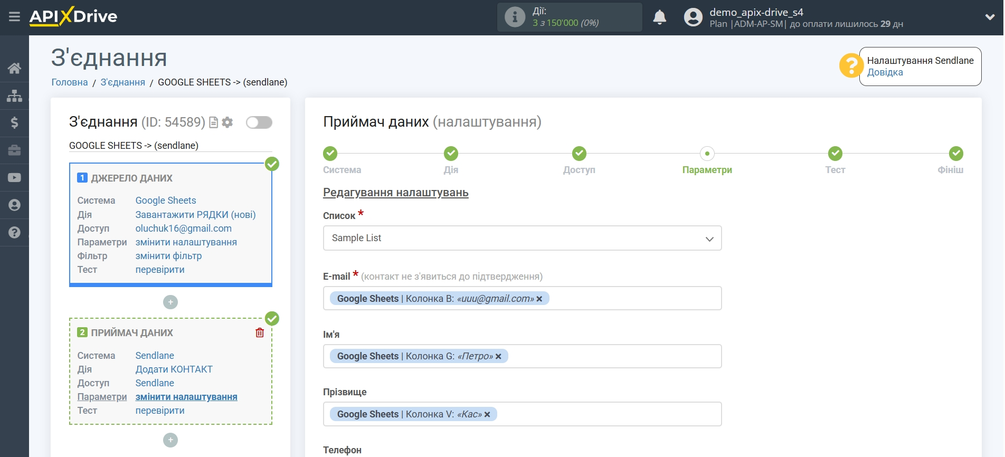
Task: Open the YouTube video sidebar icon
Action: pyautogui.click(x=14, y=178)
